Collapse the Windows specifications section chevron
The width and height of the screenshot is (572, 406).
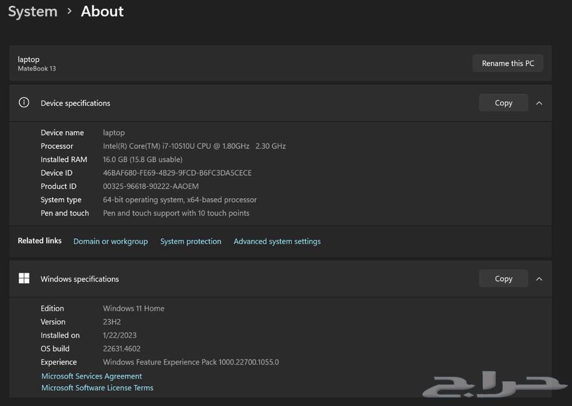[539, 279]
